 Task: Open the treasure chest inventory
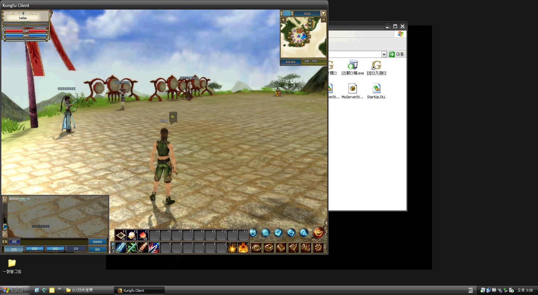coord(269,248)
